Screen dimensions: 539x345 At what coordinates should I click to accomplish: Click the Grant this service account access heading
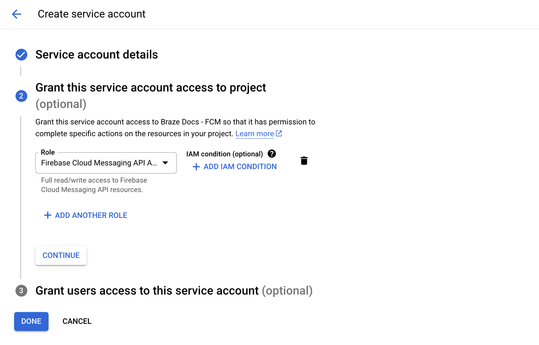pyautogui.click(x=151, y=88)
